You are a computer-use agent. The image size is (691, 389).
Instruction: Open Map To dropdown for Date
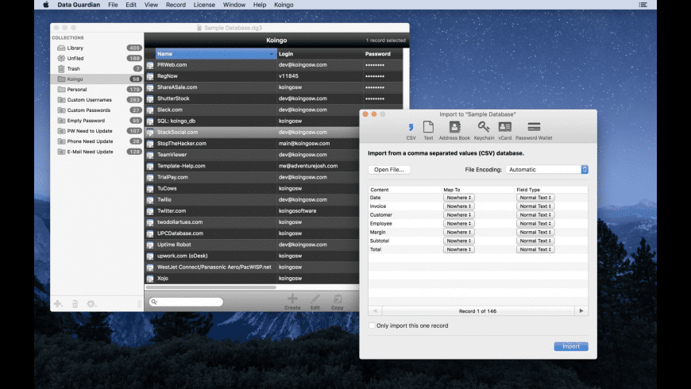[459, 198]
